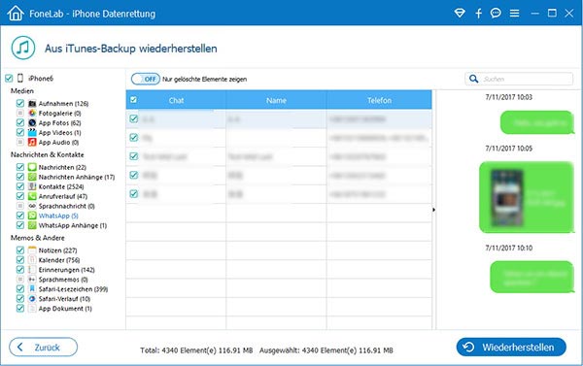The height and width of the screenshot is (366, 583).
Task: Click the Erinnerungen reminders icon
Action: [32, 269]
